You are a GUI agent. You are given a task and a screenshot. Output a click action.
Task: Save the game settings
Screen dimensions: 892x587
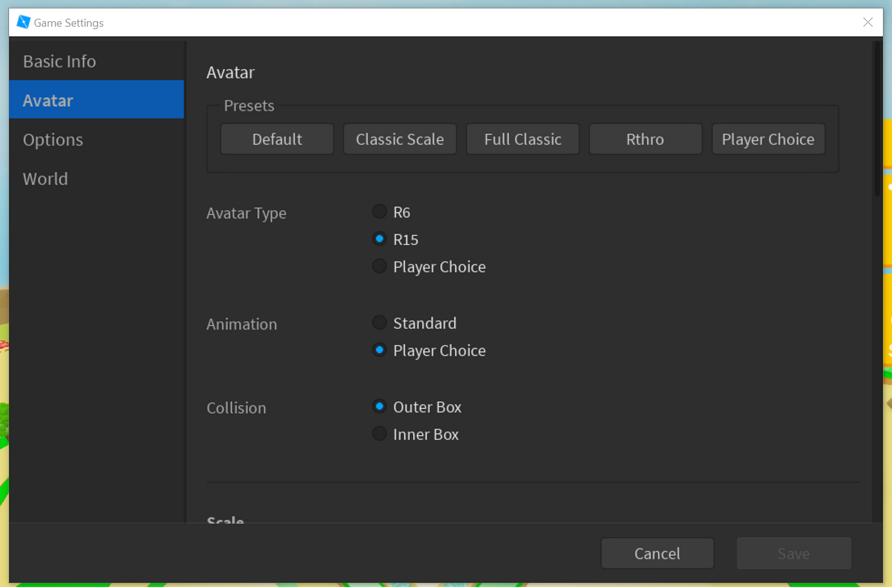(793, 553)
